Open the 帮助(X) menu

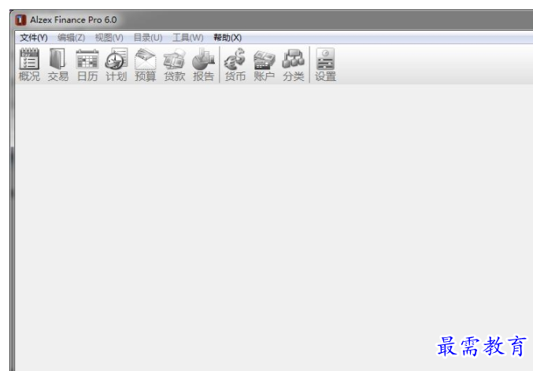pos(228,38)
